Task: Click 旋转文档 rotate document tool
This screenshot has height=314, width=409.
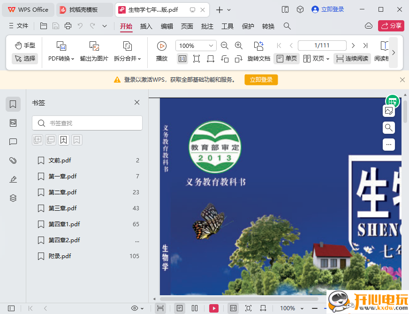Action: (259, 52)
